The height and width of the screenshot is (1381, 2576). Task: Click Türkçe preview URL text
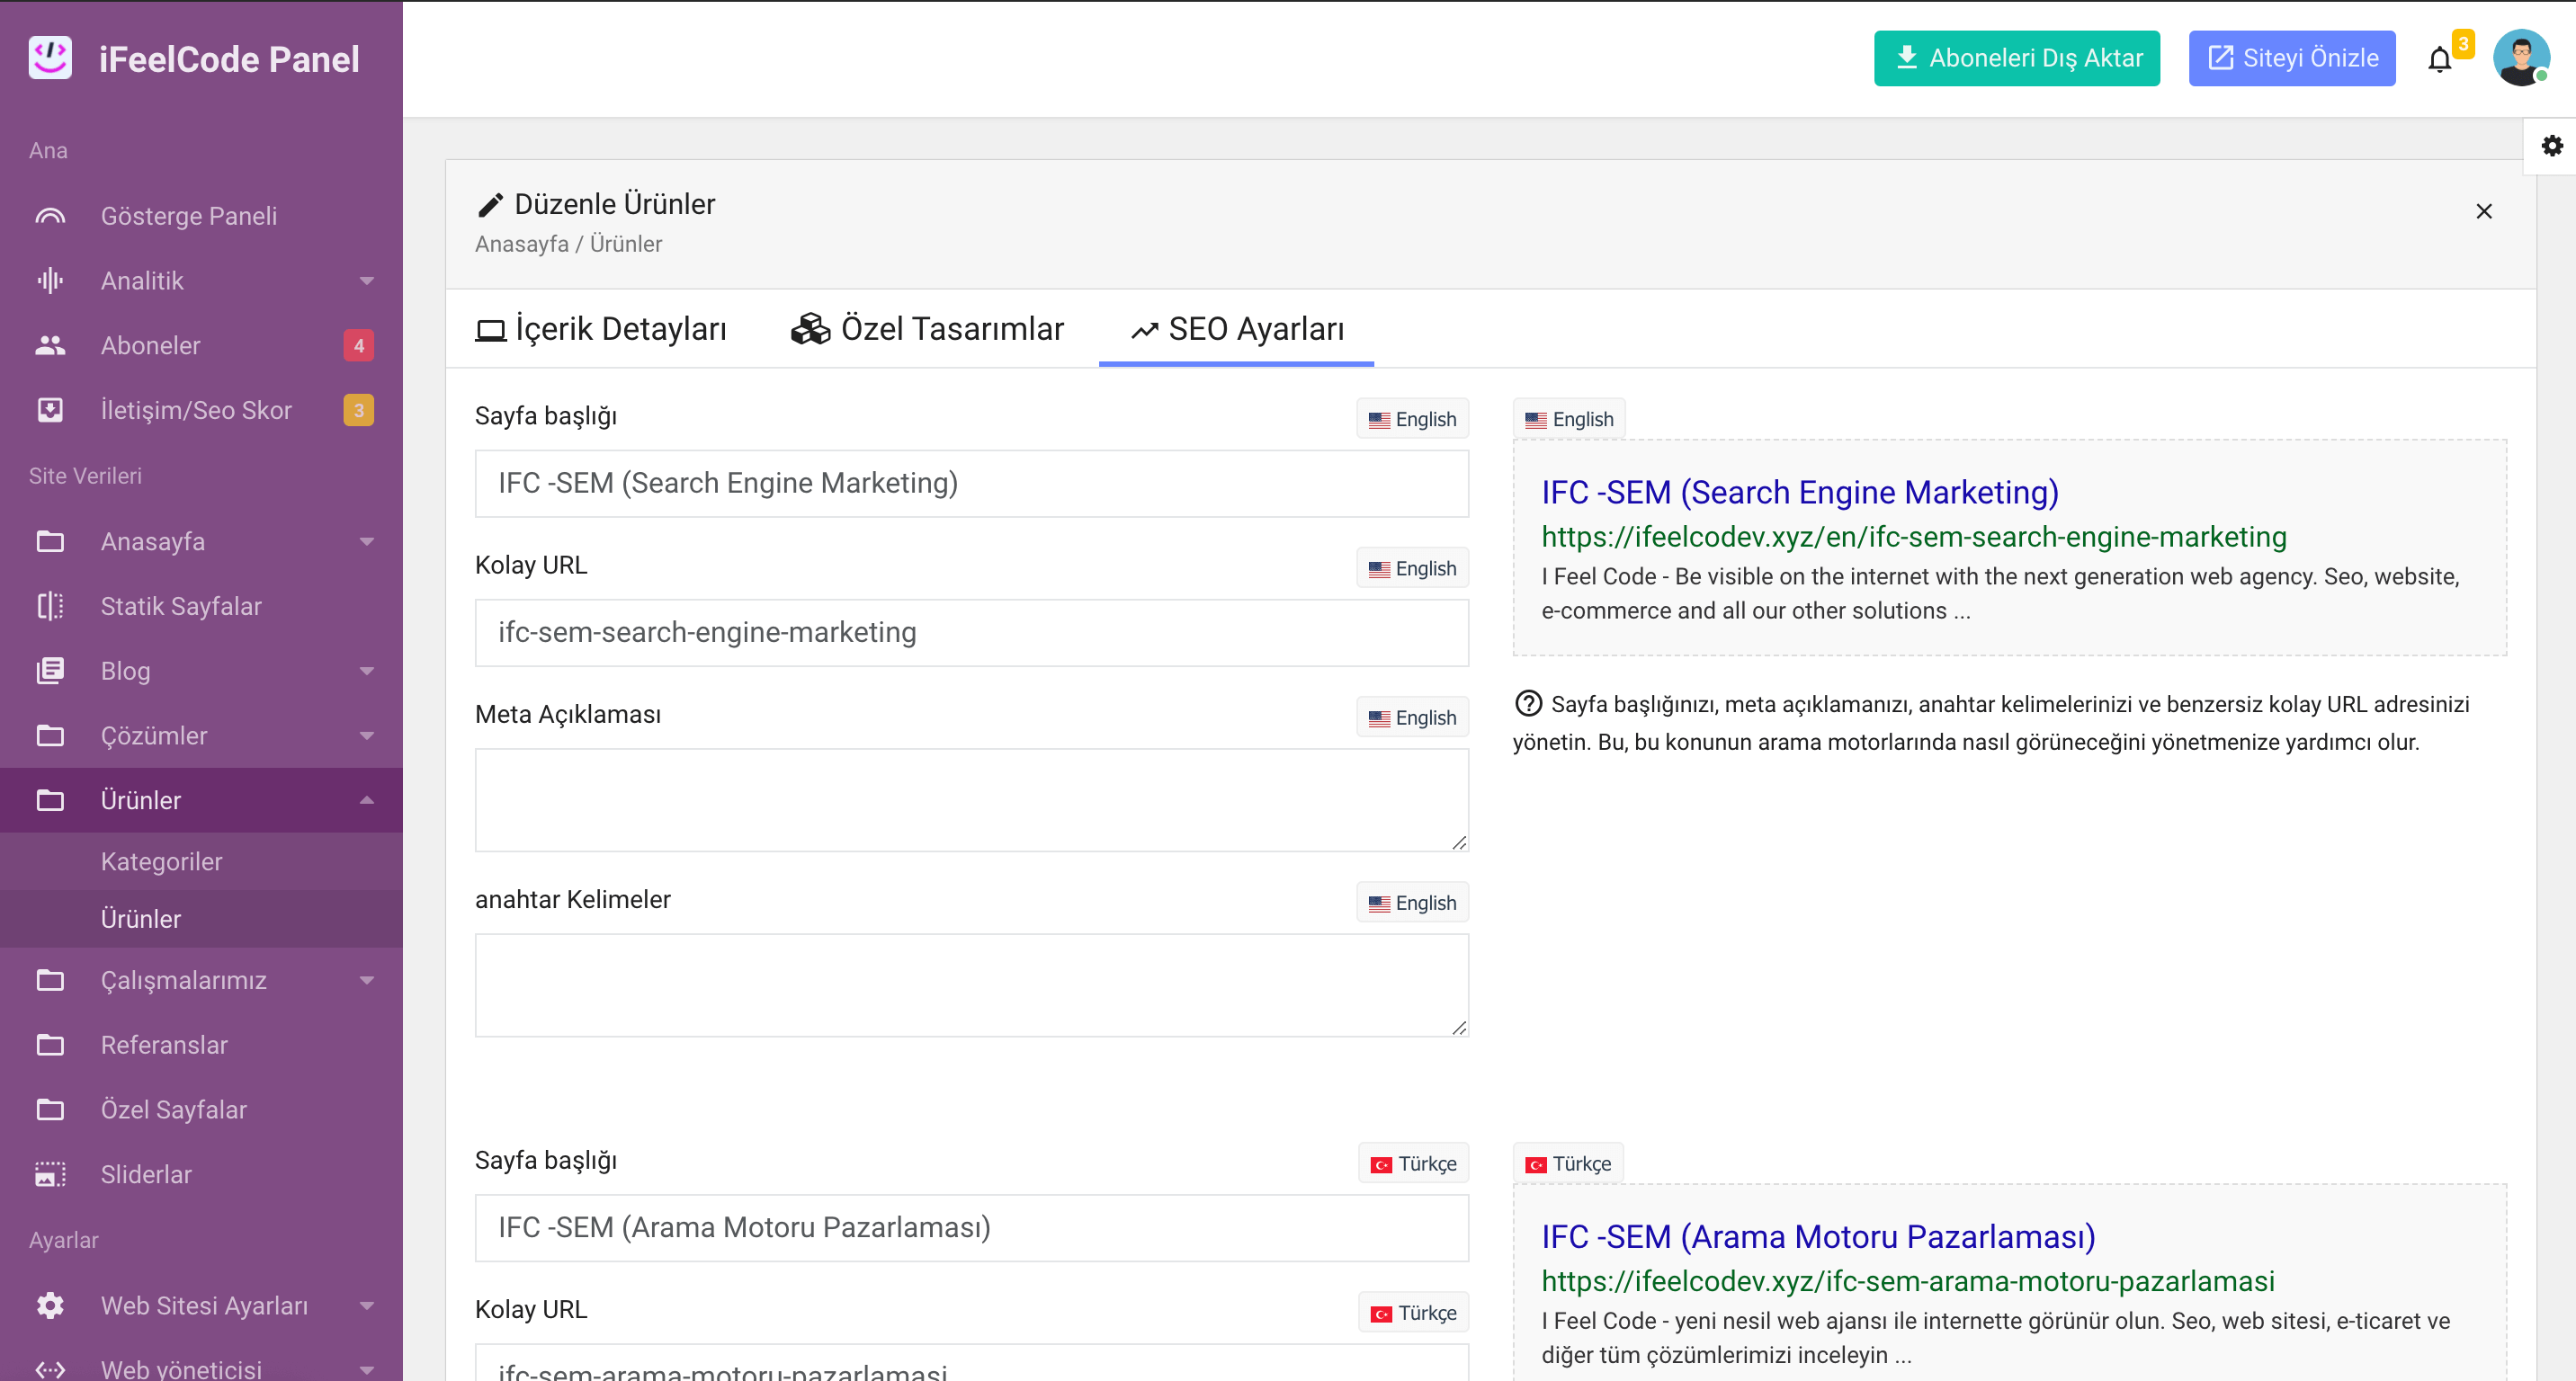(1907, 1281)
